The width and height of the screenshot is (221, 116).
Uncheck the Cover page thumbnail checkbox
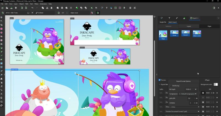172,32
